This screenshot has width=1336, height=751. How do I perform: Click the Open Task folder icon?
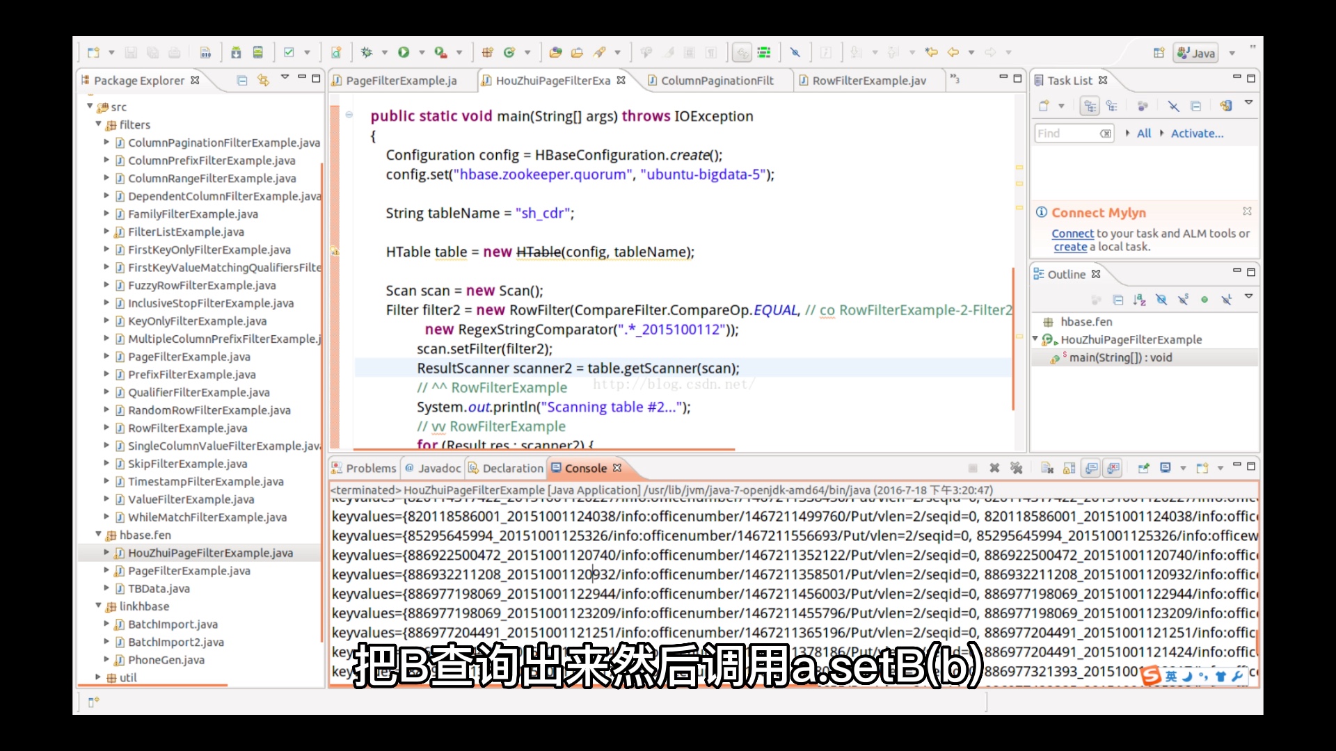[577, 52]
